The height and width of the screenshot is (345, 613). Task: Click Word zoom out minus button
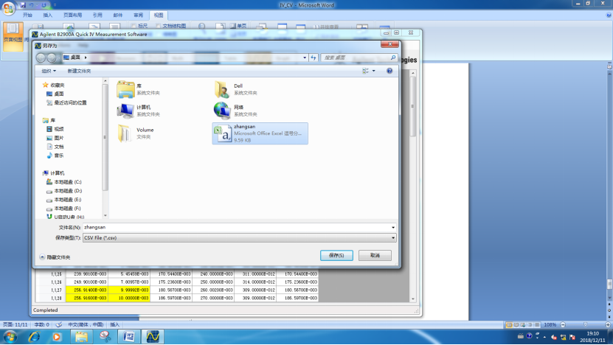pyautogui.click(x=563, y=324)
